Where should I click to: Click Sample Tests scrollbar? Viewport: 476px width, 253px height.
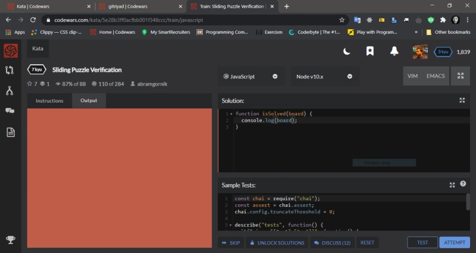tap(468, 202)
